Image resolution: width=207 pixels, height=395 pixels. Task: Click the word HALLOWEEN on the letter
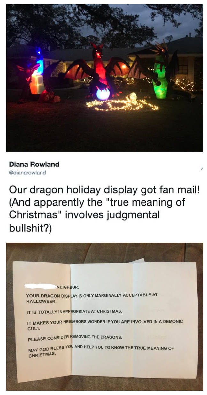(x=41, y=301)
